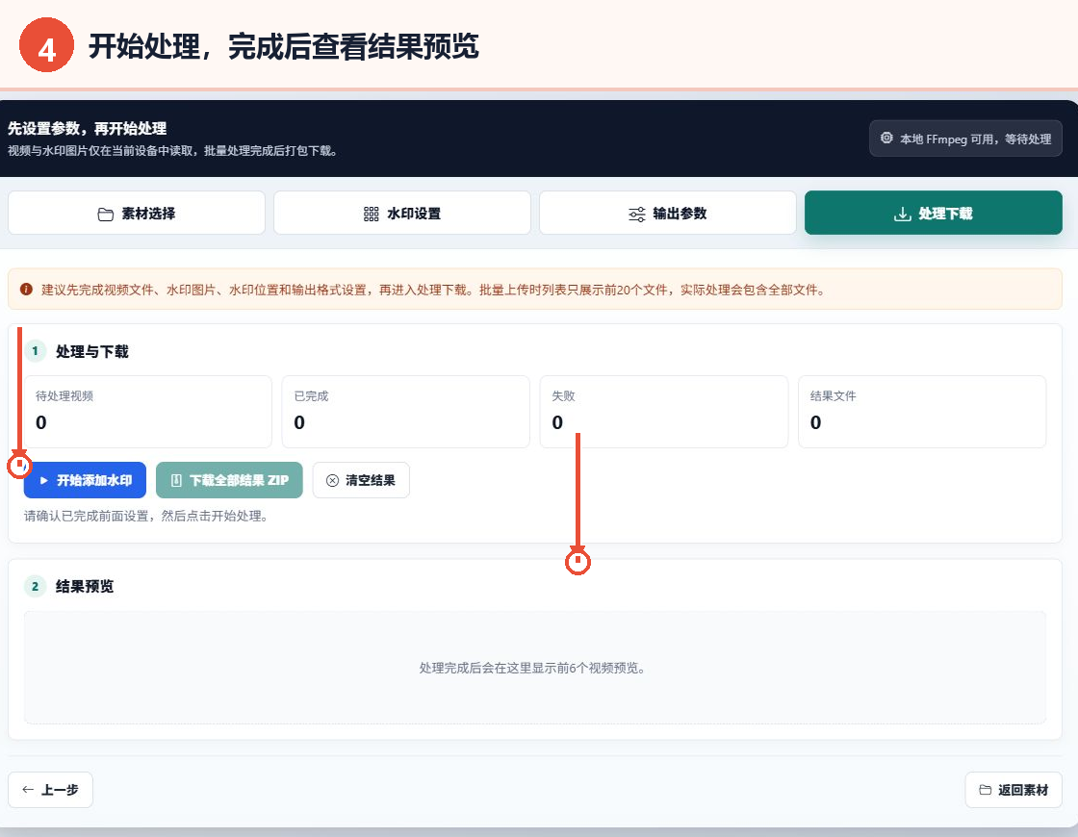1078x837 pixels.
Task: Click the 处理与下载 section heading
Action: coord(92,352)
